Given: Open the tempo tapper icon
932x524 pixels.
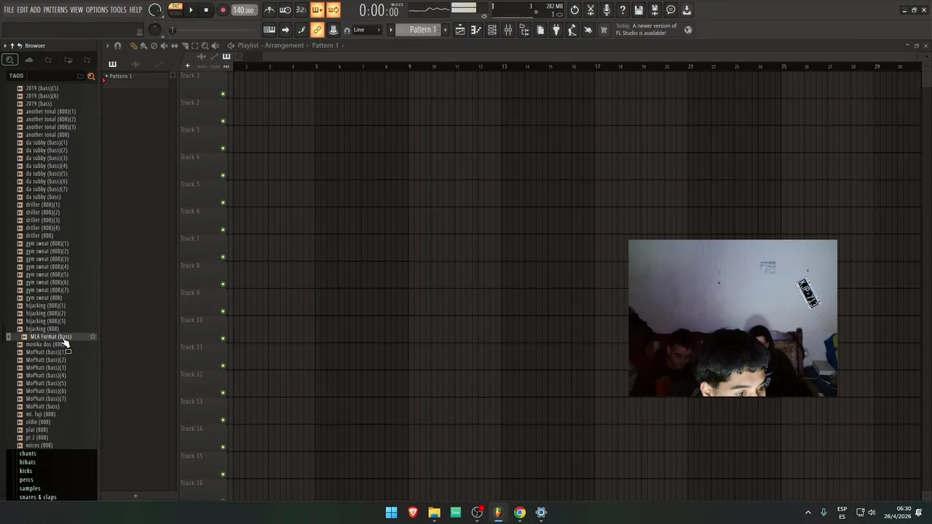Looking at the screenshot, I should 572,30.
